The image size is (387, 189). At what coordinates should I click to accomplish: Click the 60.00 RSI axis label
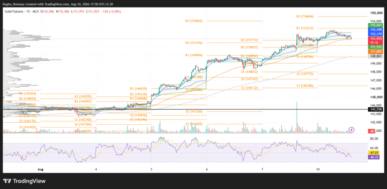click(x=373, y=148)
